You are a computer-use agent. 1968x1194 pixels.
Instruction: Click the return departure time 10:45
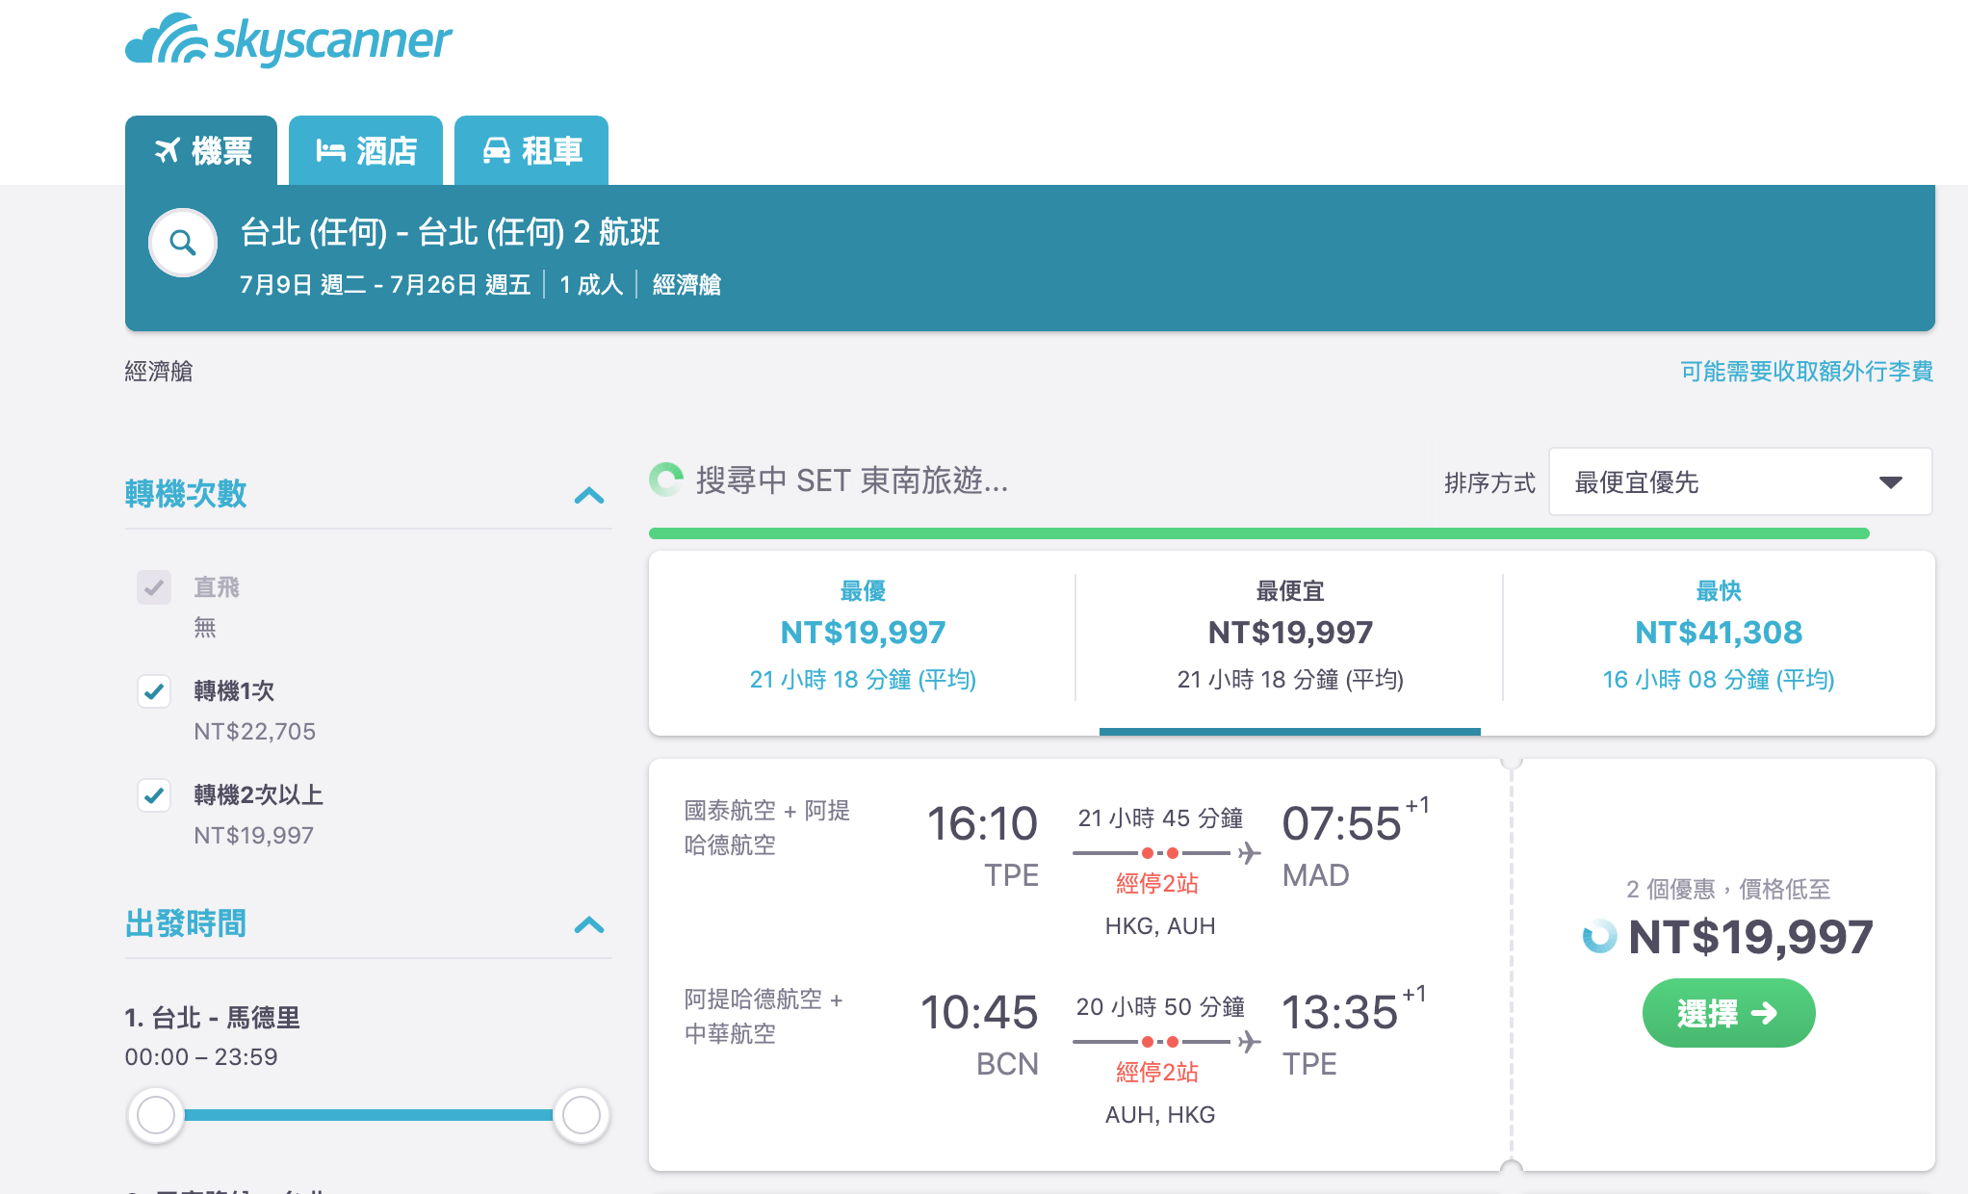(x=979, y=1013)
